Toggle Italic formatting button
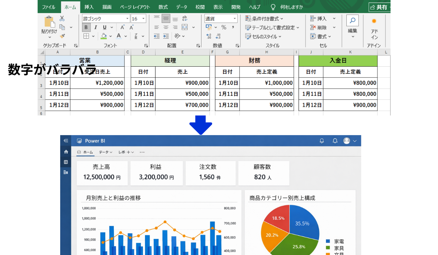438x255 pixels. [96, 27]
